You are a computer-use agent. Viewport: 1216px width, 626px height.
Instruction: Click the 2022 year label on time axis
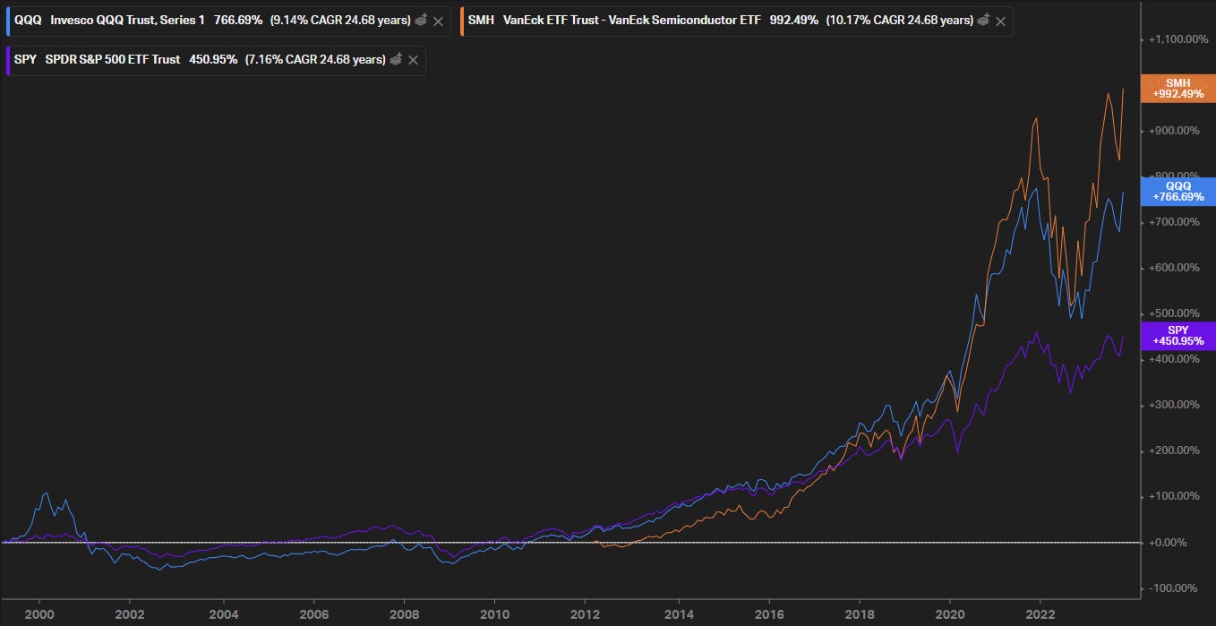tap(1040, 615)
